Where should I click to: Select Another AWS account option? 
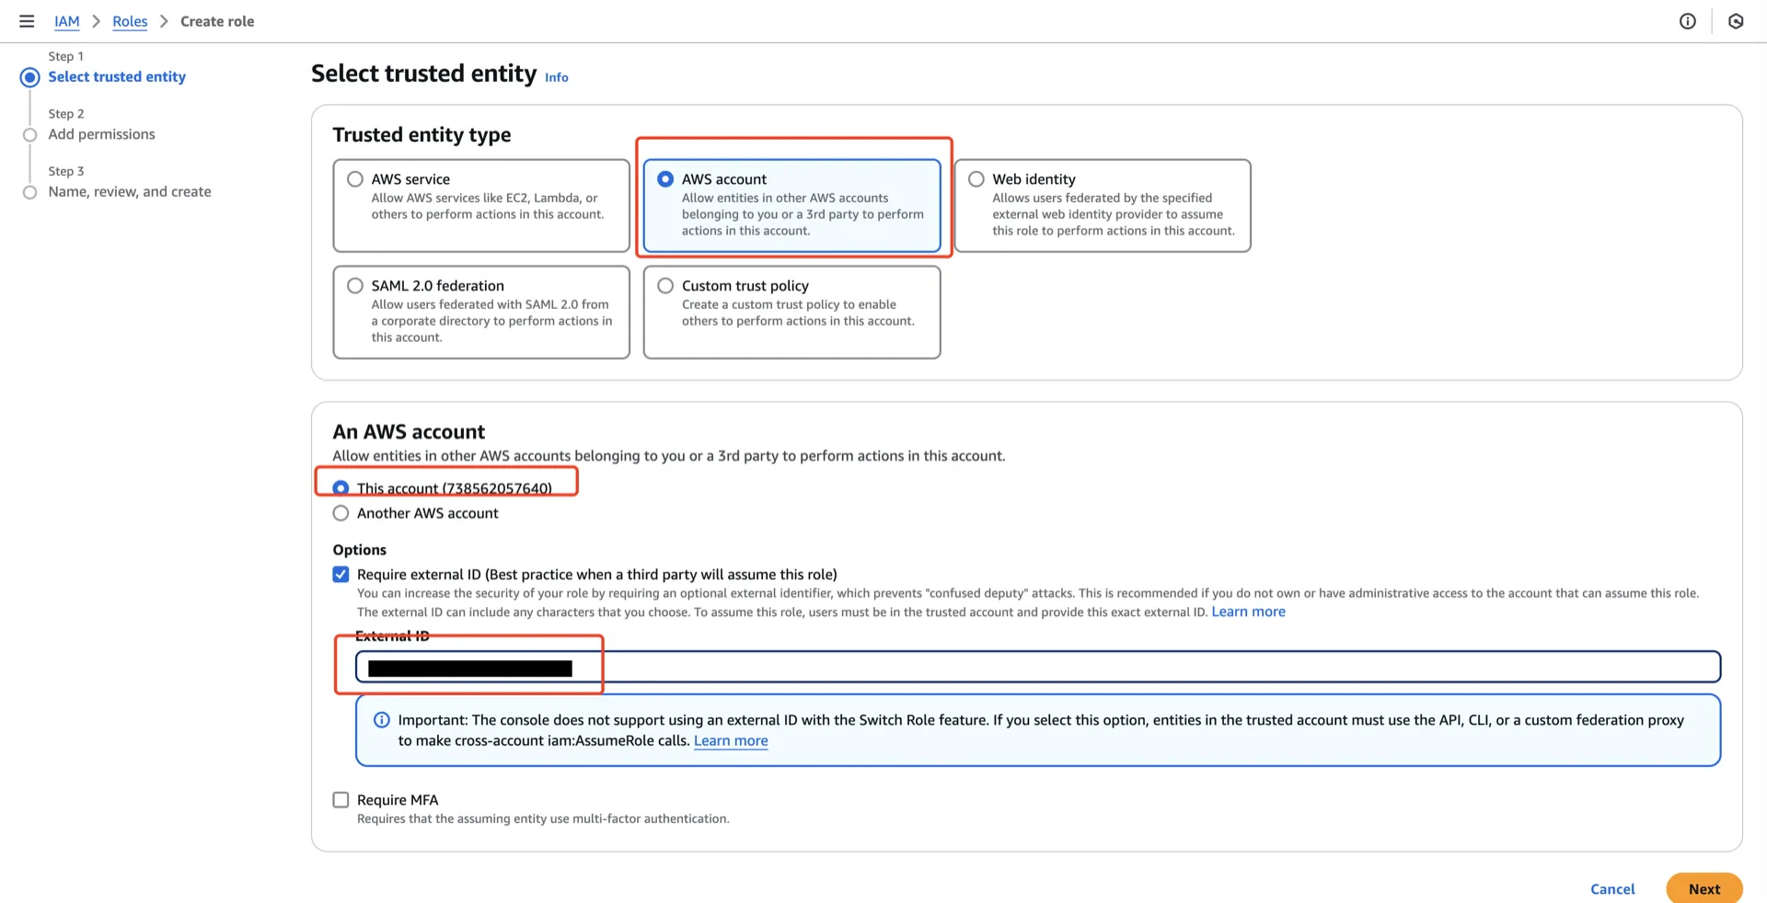341,513
